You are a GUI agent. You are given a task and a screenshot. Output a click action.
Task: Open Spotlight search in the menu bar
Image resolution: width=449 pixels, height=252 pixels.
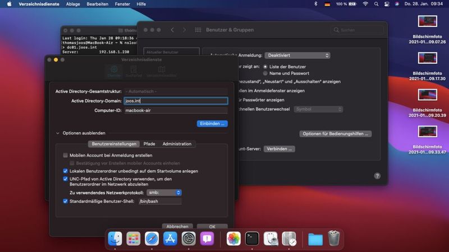[376, 4]
